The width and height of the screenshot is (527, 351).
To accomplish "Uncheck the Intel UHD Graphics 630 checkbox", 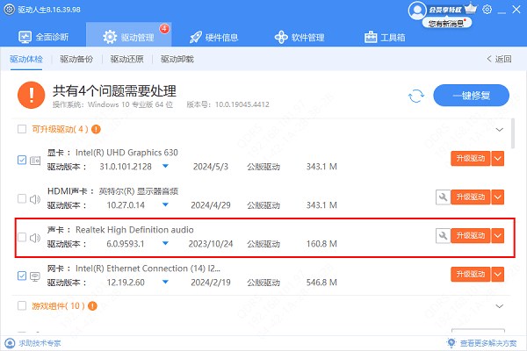I will [x=23, y=160].
